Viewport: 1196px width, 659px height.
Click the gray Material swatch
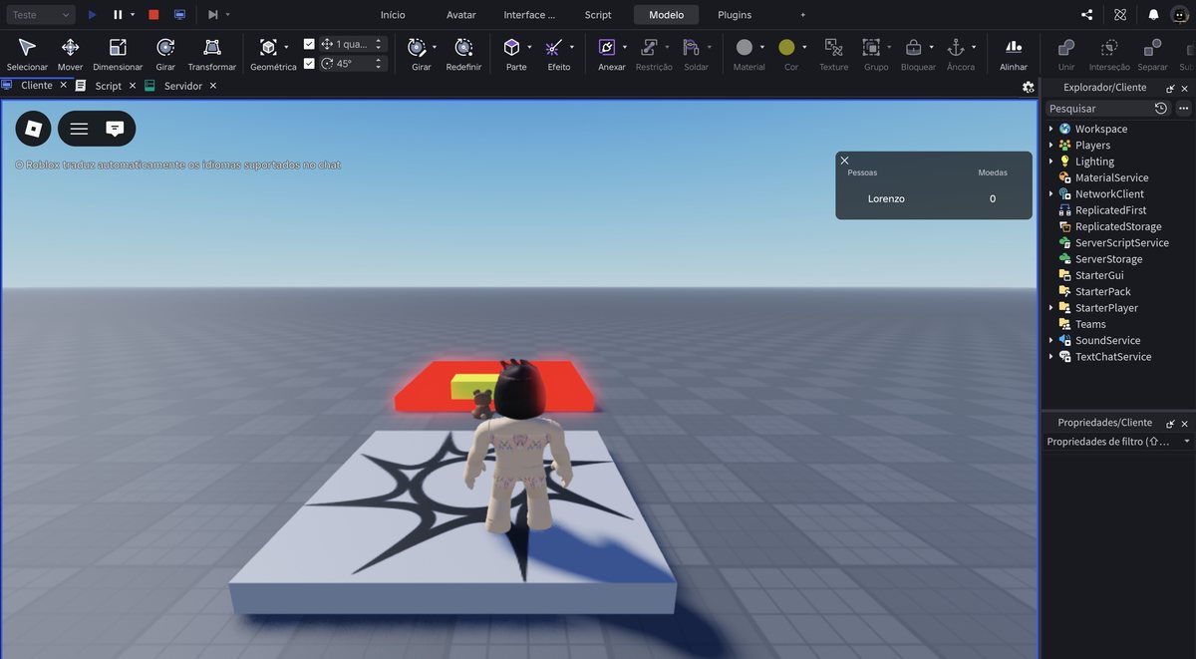point(744,47)
